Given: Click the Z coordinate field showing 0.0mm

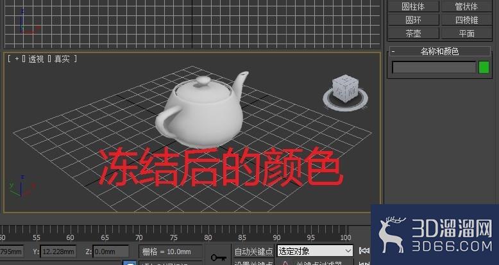Looking at the screenshot, I should click(111, 252).
